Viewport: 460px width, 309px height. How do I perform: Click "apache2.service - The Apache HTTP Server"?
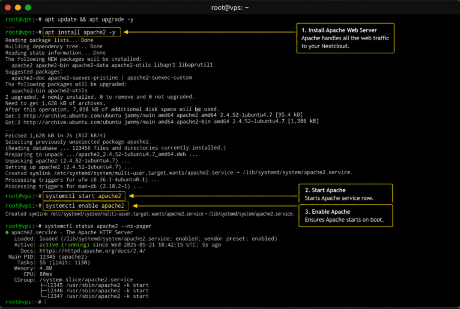72,232
